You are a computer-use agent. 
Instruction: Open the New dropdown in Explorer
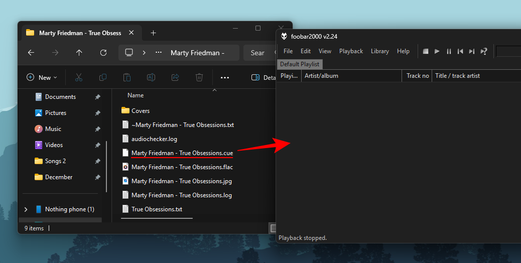coord(42,77)
